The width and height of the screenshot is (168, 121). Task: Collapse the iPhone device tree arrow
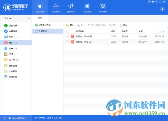click(3, 18)
